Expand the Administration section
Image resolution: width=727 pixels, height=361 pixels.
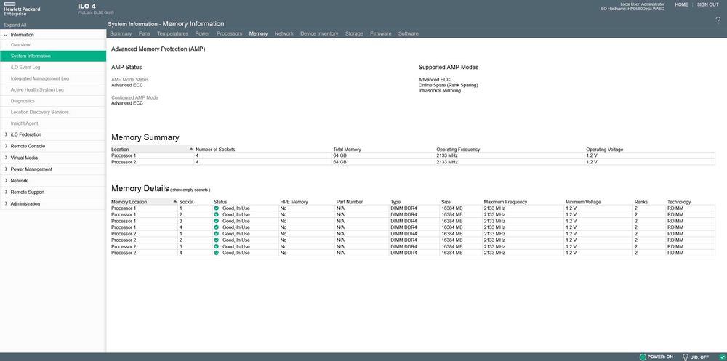(x=6, y=203)
